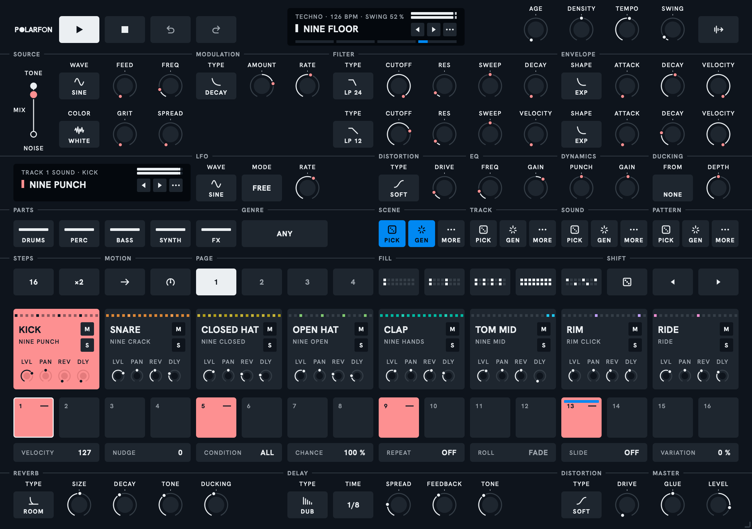Click the Sound GEN button
752x529 pixels.
tap(604, 234)
